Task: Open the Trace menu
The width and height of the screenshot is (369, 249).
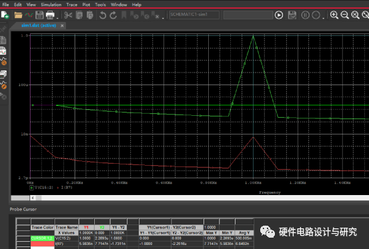Action: pos(72,5)
